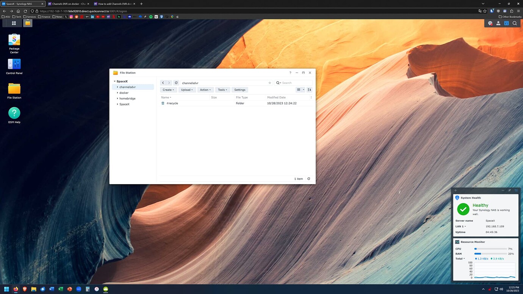Open the Create dropdown menu

(168, 90)
